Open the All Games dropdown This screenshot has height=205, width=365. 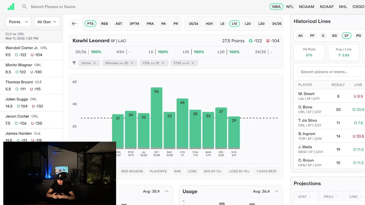[x=47, y=22]
